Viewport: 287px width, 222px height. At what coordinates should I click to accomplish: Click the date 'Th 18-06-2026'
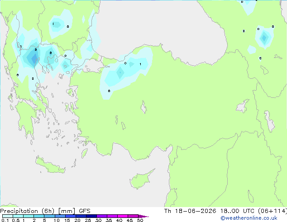[x=190, y=211]
